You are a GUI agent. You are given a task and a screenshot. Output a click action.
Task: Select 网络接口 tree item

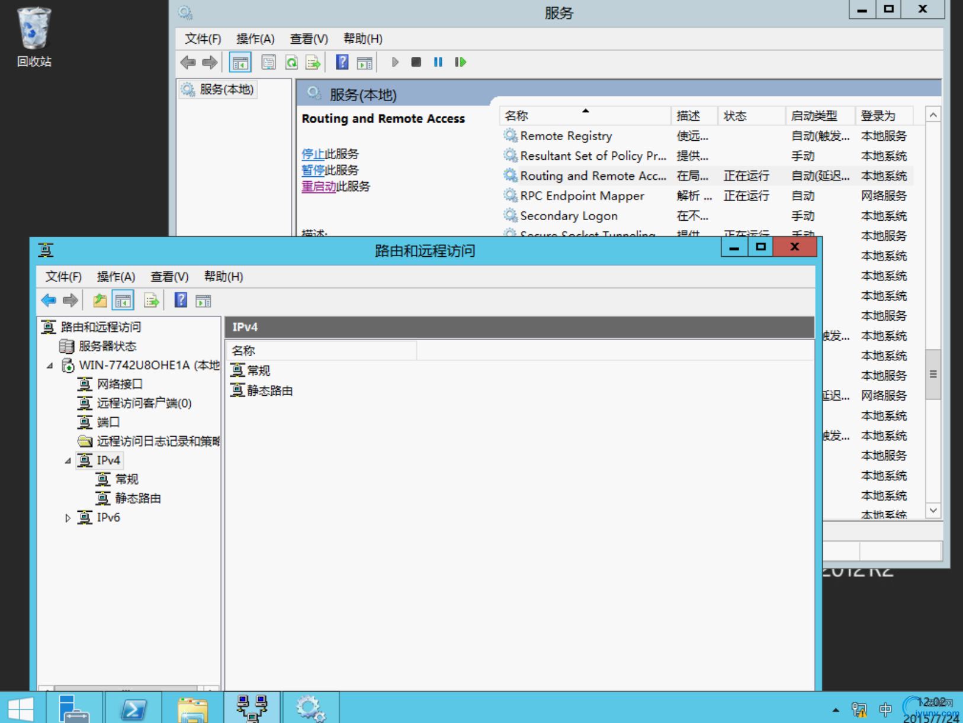120,384
